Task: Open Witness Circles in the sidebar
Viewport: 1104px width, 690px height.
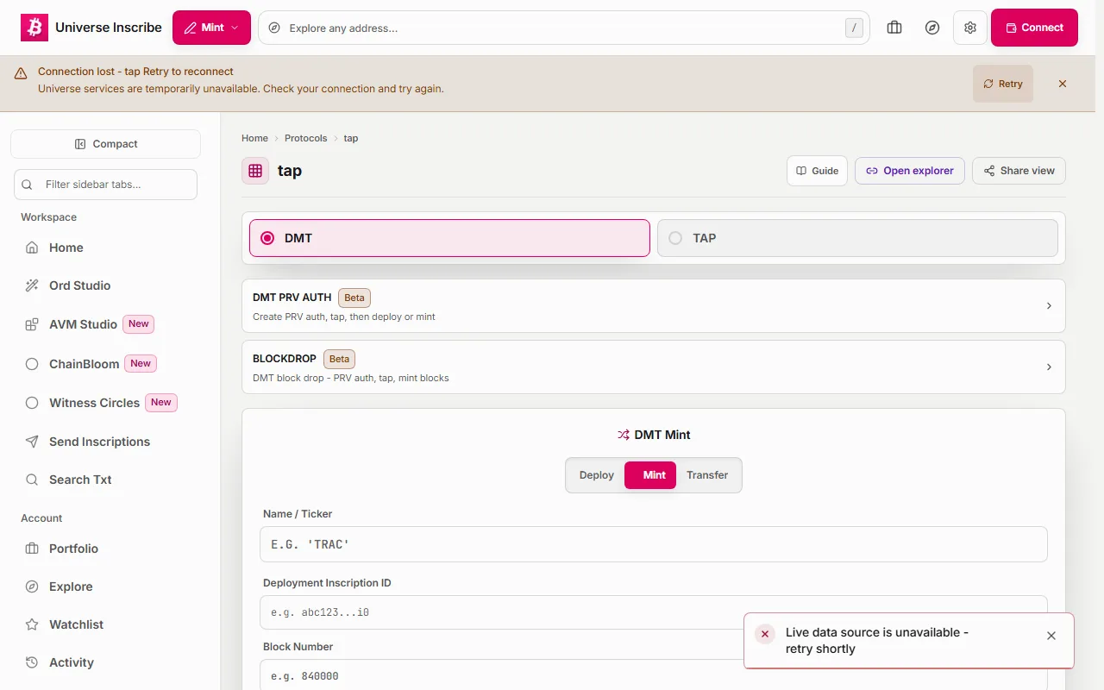Action: coord(105,403)
